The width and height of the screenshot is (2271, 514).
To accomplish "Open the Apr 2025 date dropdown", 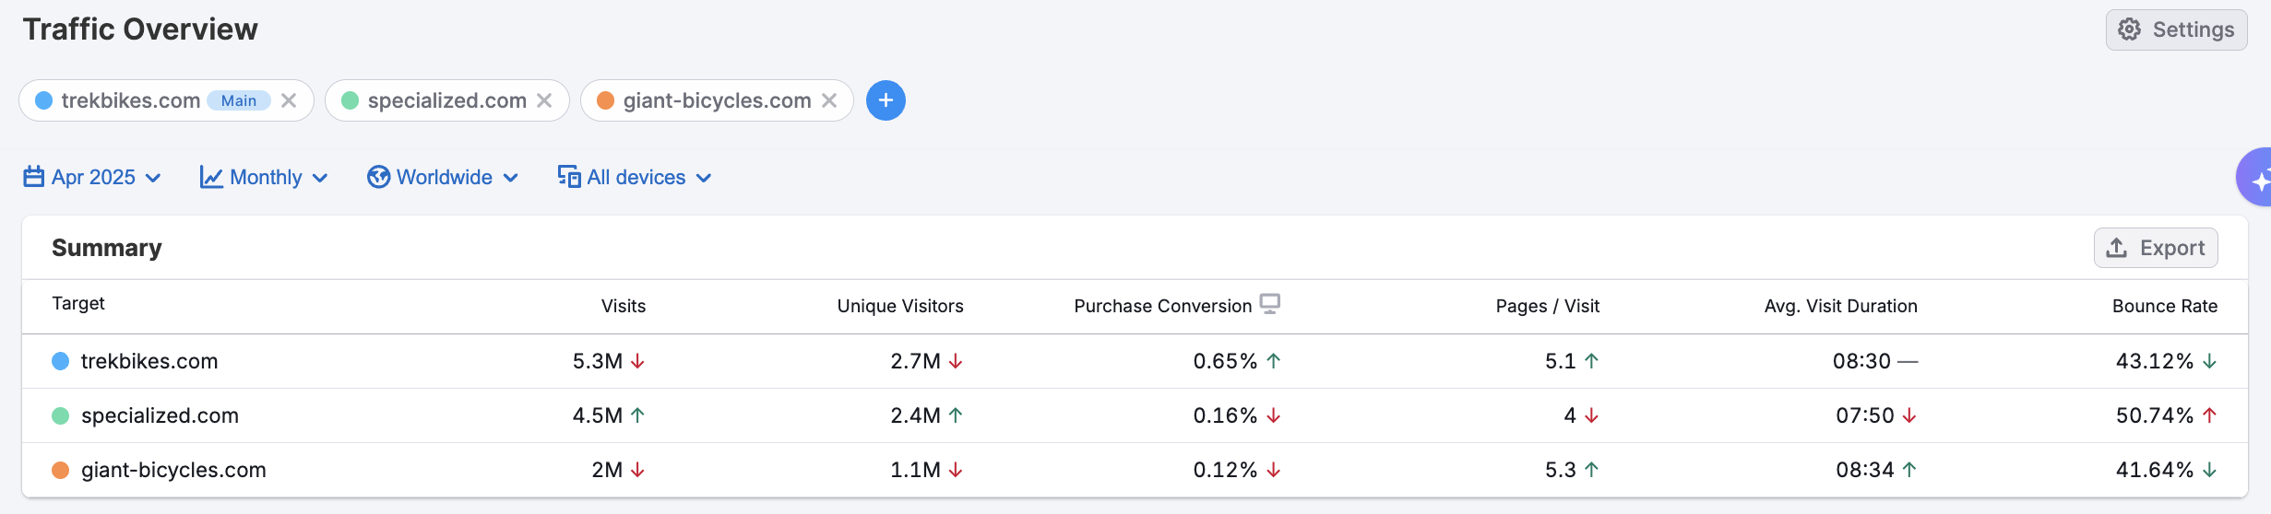I will (x=92, y=177).
